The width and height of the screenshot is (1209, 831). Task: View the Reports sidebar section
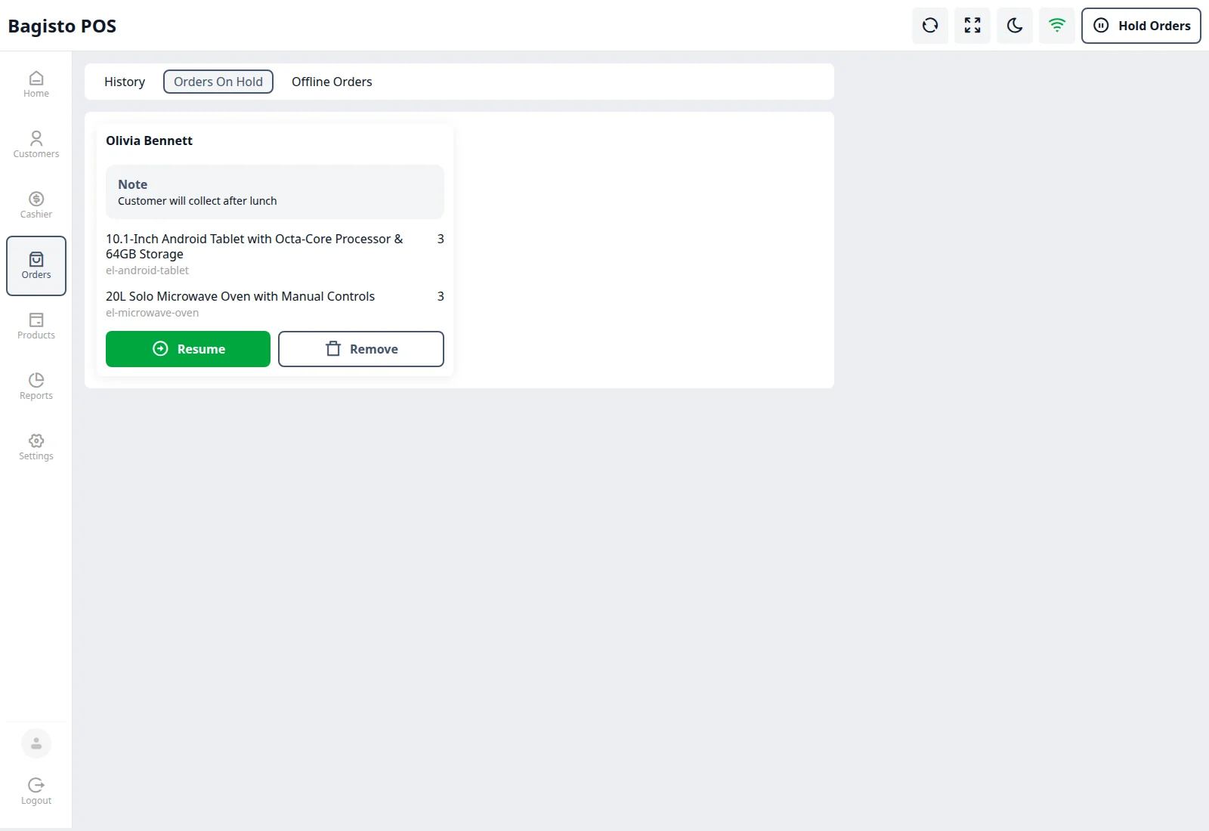[36, 387]
